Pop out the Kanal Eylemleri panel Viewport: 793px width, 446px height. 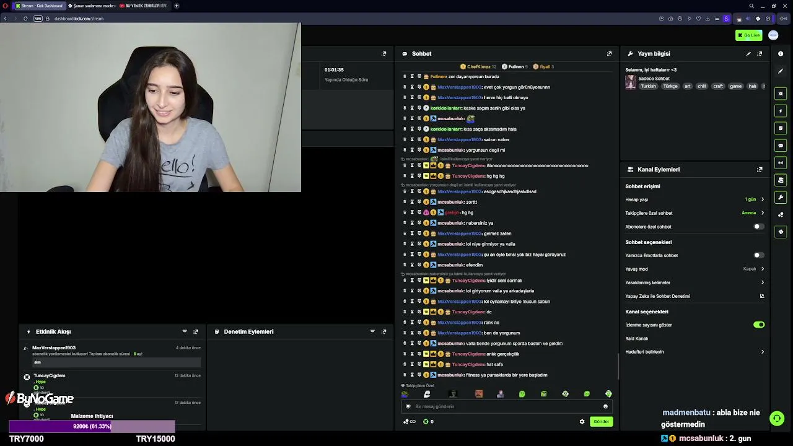coord(760,169)
